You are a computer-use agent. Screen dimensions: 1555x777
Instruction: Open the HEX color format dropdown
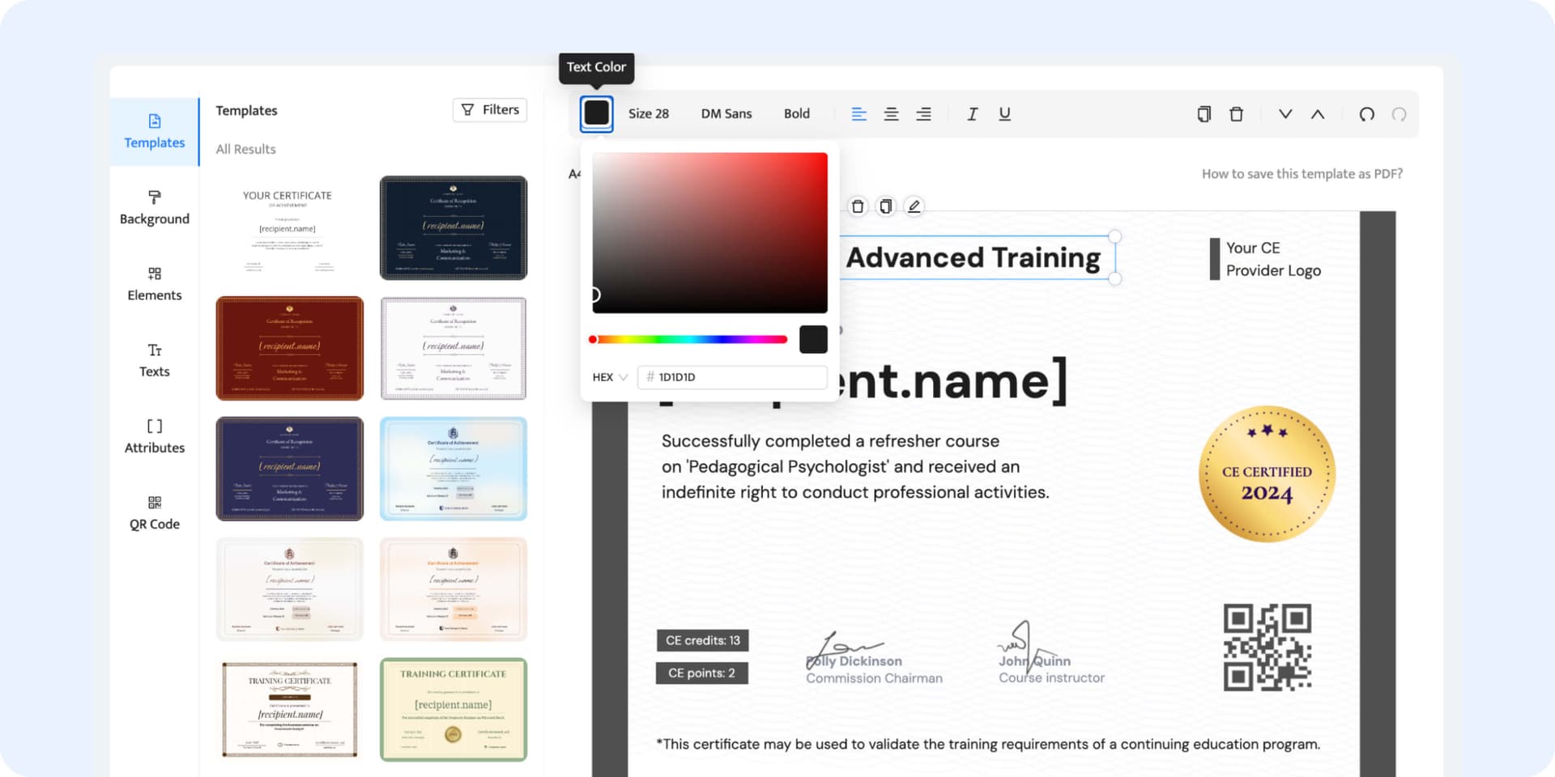(x=610, y=377)
